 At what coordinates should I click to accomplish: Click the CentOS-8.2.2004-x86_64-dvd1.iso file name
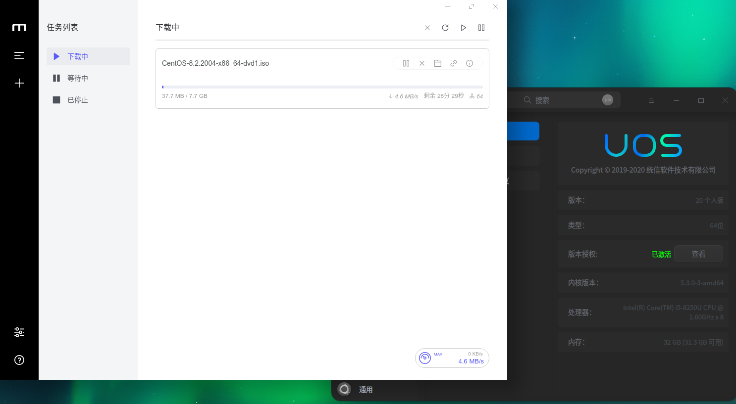pyautogui.click(x=215, y=63)
